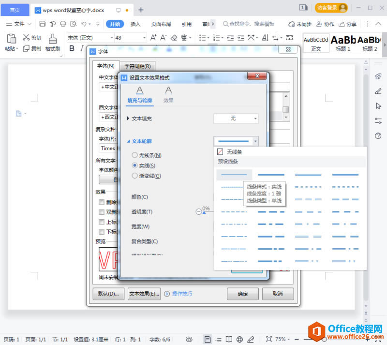
Task: Click the numbered list icon
Action: (x=217, y=38)
